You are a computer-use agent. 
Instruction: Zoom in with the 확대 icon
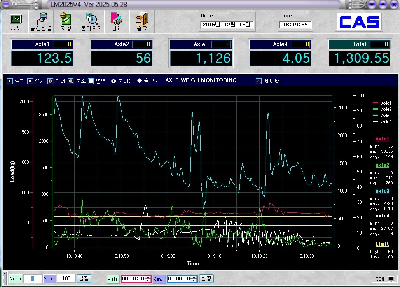click(50, 81)
